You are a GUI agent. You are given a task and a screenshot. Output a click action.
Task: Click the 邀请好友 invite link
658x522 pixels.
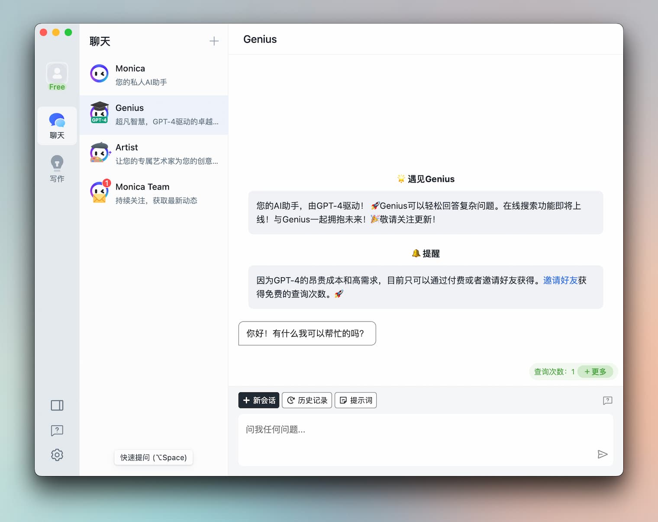pyautogui.click(x=561, y=280)
